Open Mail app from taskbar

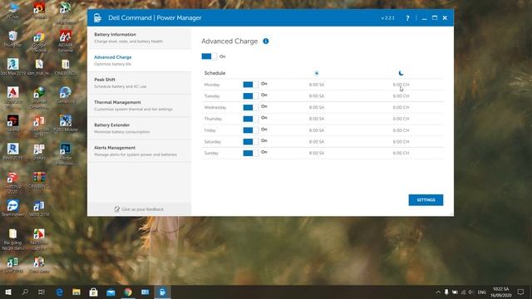111,292
